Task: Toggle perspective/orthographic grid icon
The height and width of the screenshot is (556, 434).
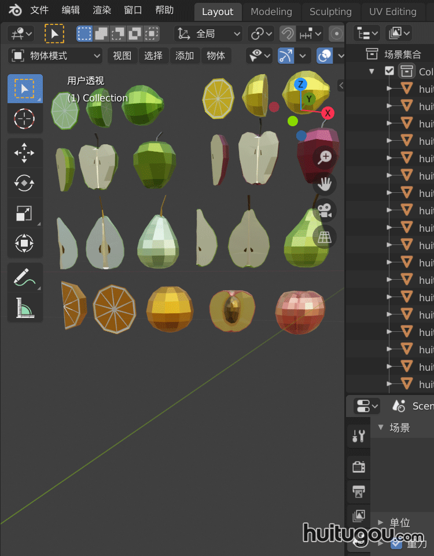Action: [x=325, y=237]
